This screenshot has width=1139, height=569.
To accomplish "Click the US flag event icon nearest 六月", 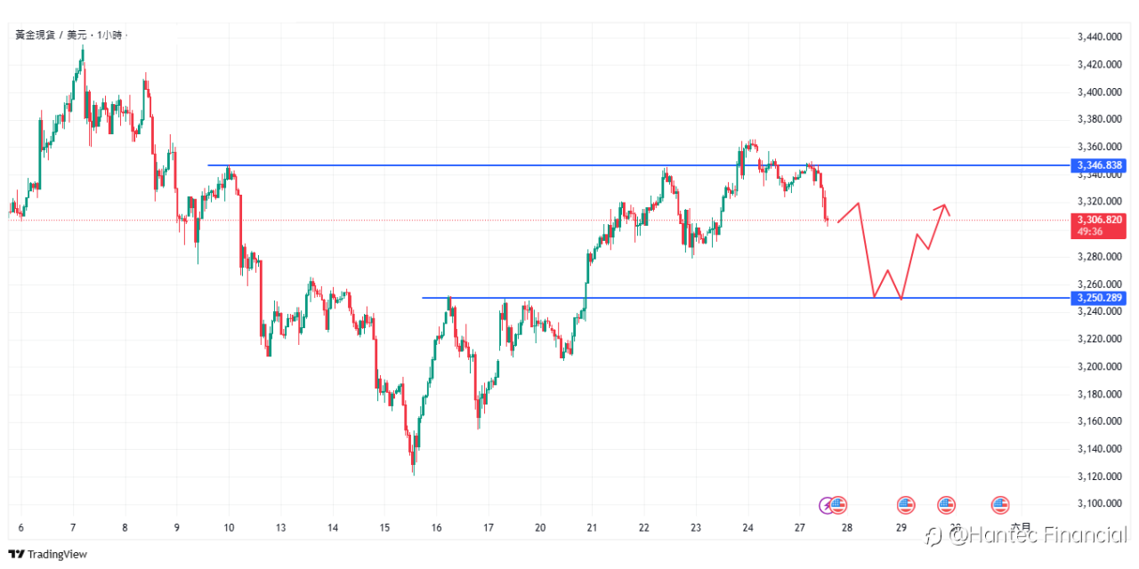I will pos(1000,504).
